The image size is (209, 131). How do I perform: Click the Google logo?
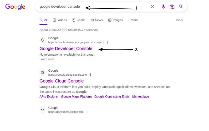15,7
